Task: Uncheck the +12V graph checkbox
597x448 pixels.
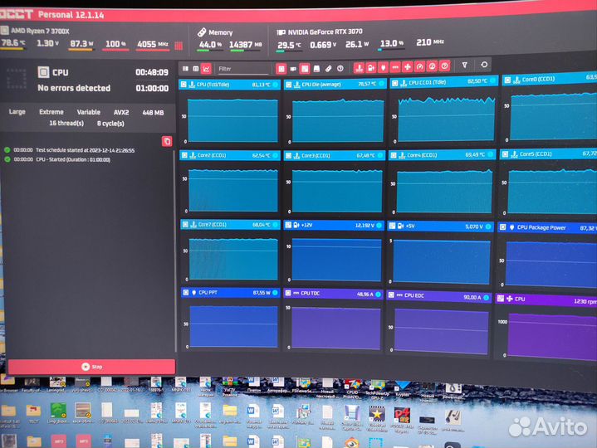Action: point(288,225)
